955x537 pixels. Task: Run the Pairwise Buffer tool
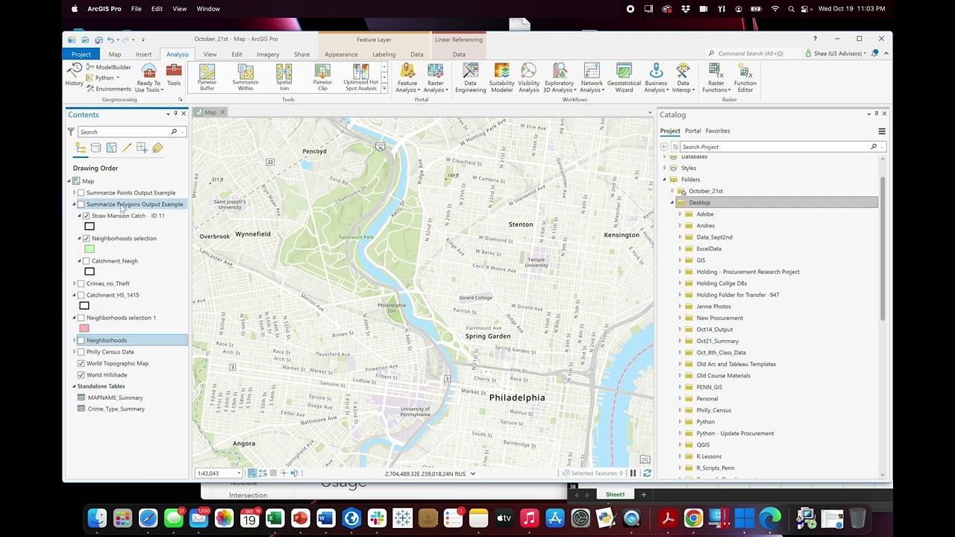207,78
